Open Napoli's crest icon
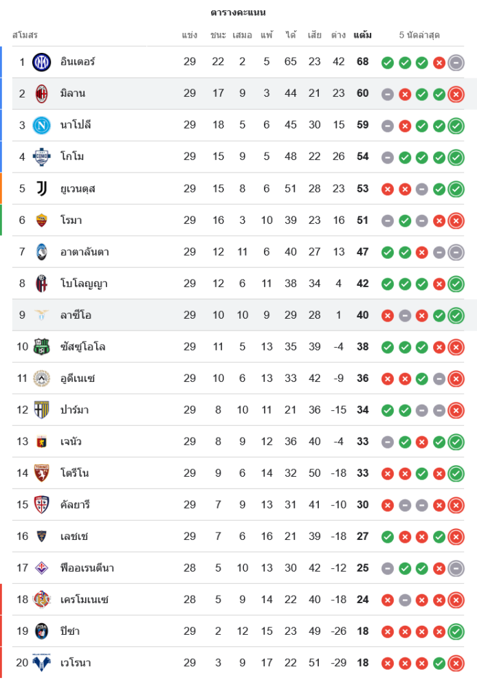477x687 pixels. (x=42, y=125)
